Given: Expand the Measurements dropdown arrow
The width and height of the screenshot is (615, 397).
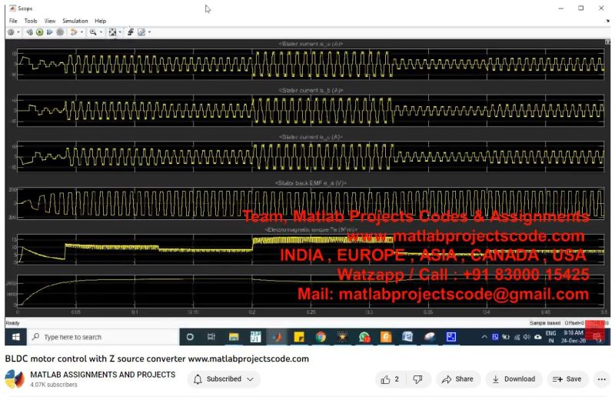Looking at the screenshot, I should [x=149, y=32].
